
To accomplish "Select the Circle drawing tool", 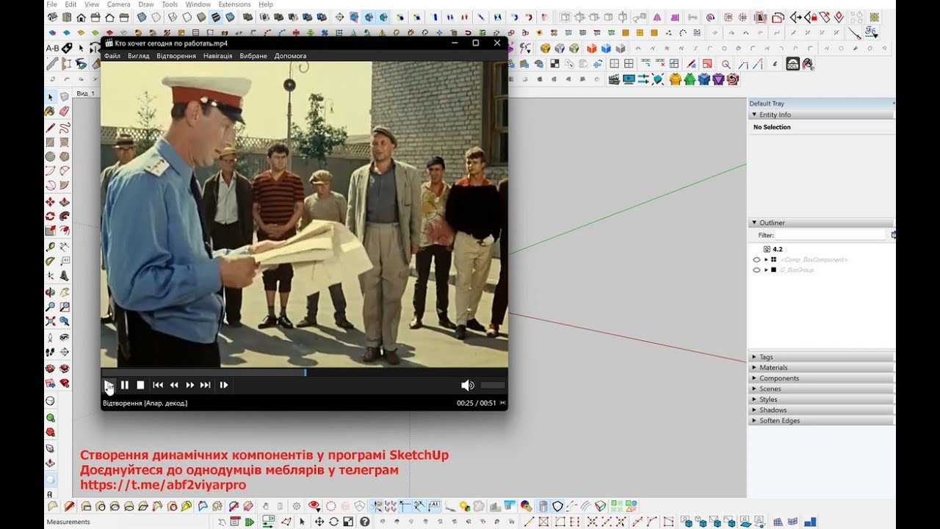I will [51, 156].
